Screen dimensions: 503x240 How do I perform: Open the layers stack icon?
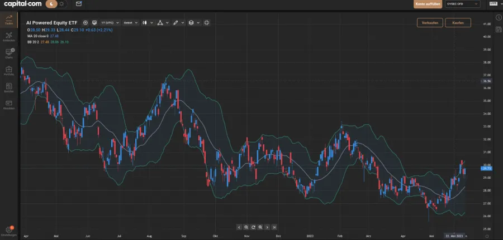click(x=191, y=23)
